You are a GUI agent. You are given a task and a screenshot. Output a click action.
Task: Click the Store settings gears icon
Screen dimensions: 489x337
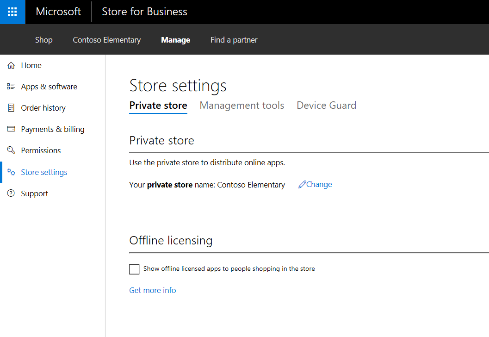tap(11, 172)
